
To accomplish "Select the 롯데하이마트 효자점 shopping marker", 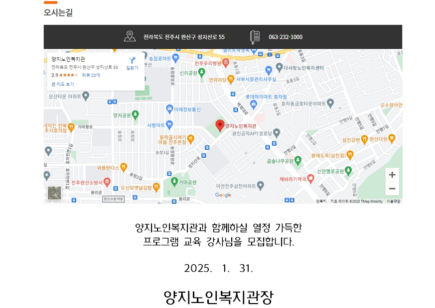I will click(x=253, y=104).
